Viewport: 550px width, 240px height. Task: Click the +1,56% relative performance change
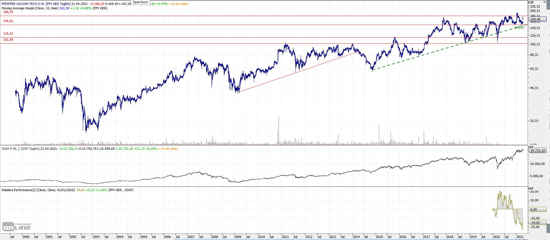(x=101, y=190)
